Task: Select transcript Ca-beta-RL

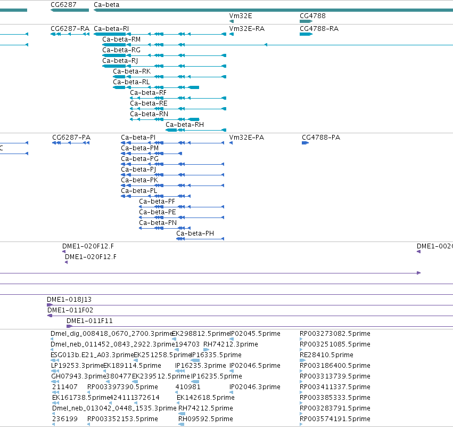Action: (131, 82)
